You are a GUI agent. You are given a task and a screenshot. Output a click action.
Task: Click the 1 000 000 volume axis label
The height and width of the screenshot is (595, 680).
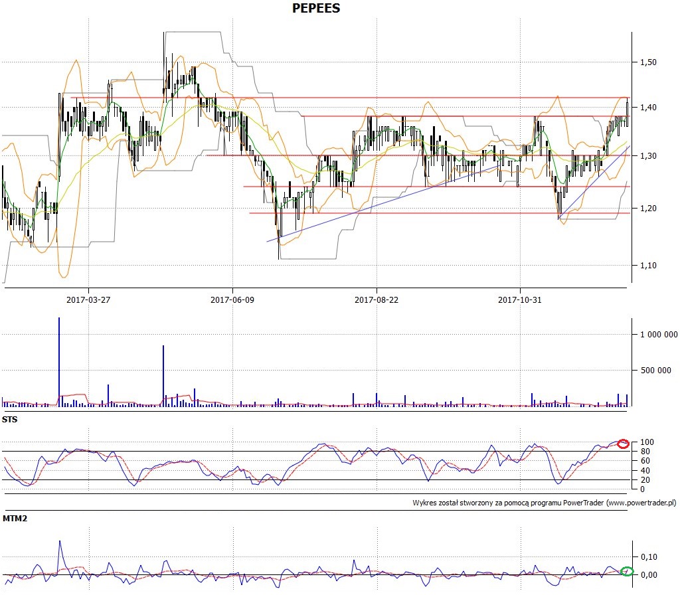(659, 335)
